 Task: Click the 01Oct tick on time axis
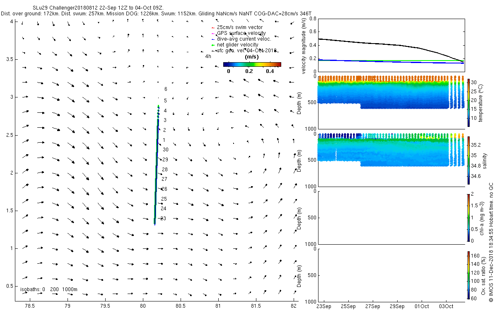pos(422,306)
